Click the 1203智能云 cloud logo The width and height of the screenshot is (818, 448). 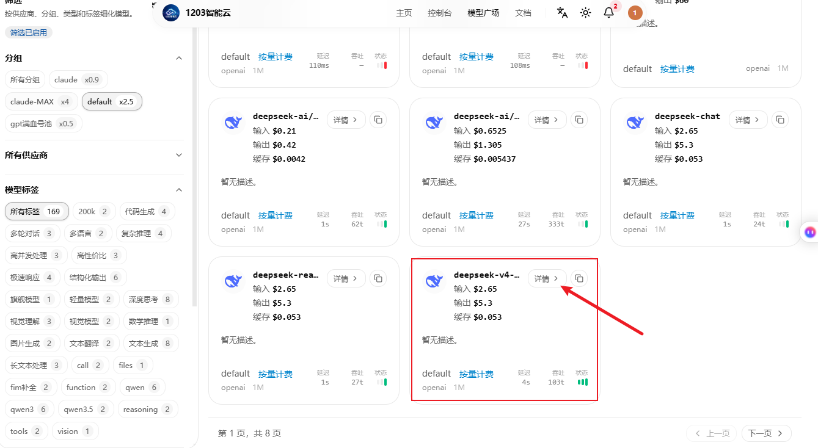point(171,13)
